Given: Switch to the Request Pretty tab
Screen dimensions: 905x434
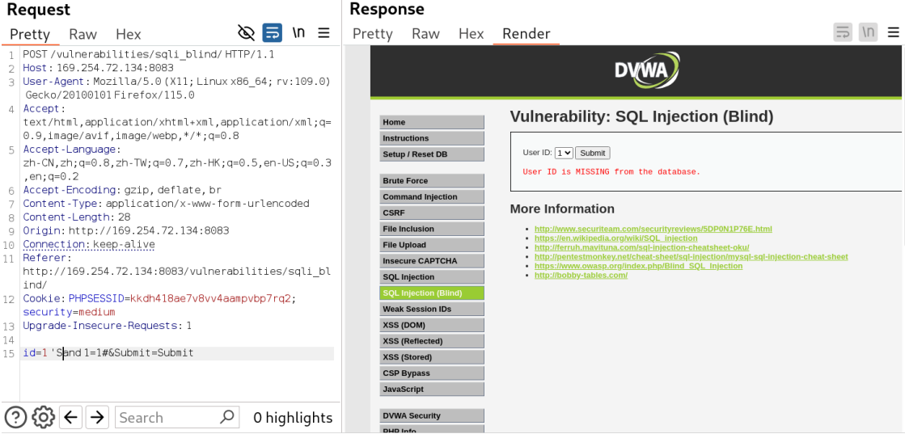Looking at the screenshot, I should 30,34.
